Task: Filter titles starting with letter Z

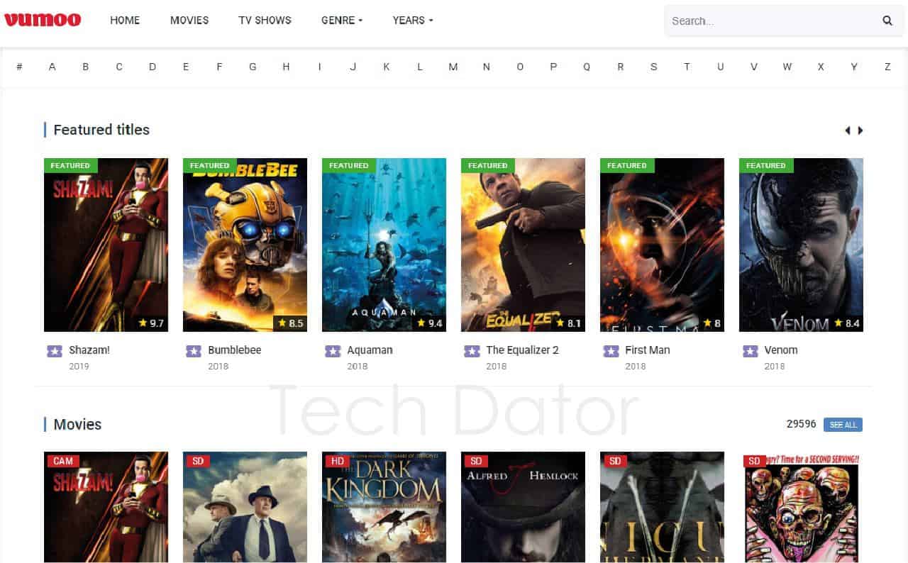Action: click(887, 67)
